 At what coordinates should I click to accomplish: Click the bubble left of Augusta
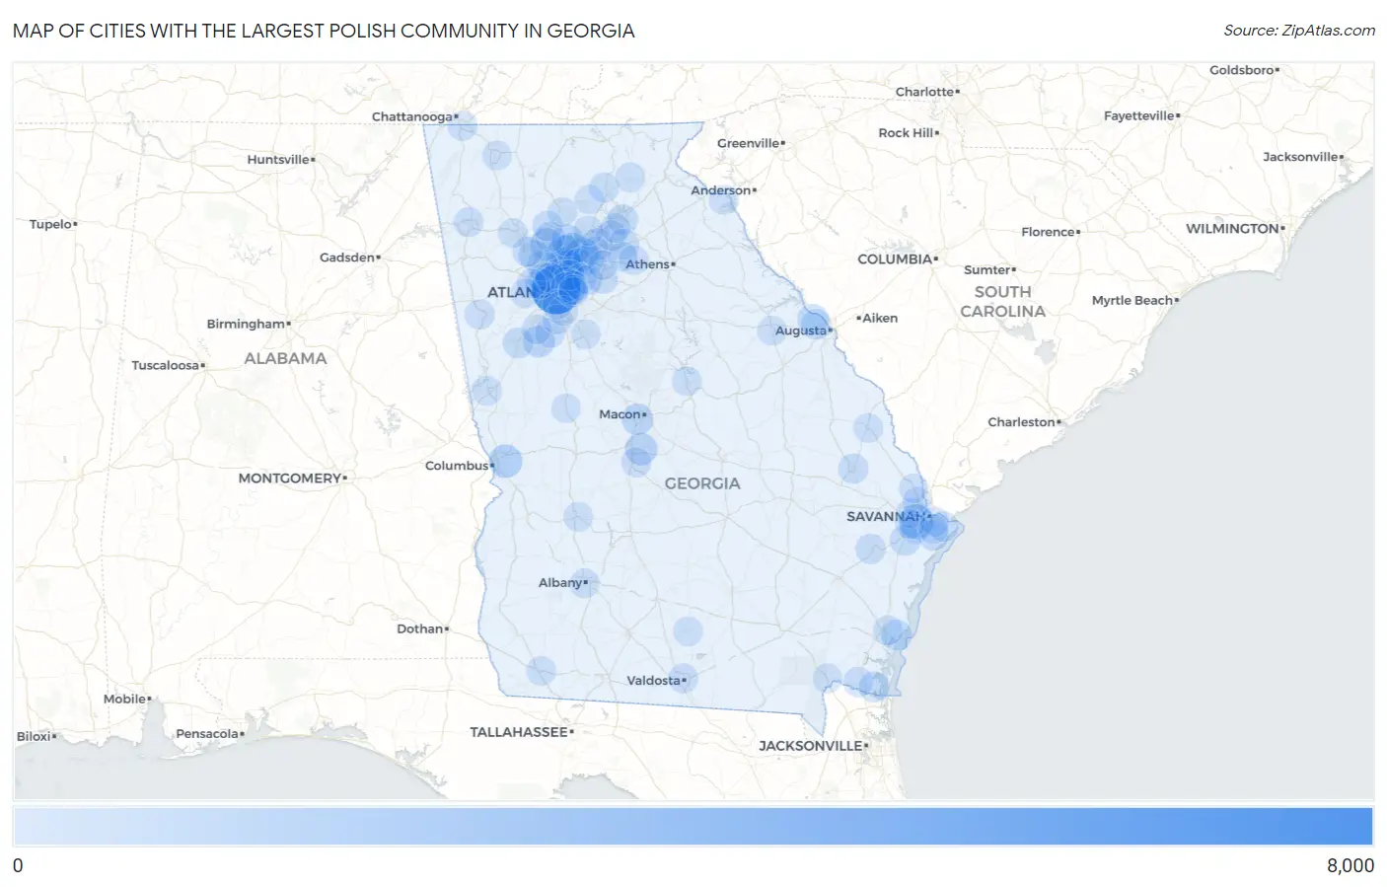pos(771,331)
